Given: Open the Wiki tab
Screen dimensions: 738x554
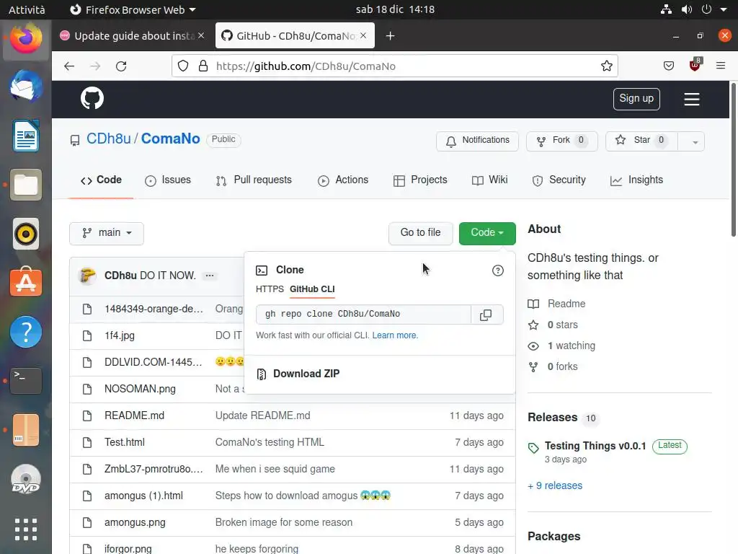Looking at the screenshot, I should pos(489,180).
